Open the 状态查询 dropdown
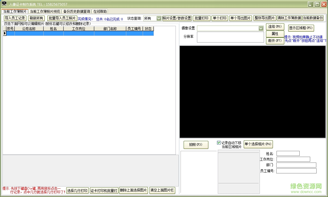The image size is (328, 197). pos(159,18)
